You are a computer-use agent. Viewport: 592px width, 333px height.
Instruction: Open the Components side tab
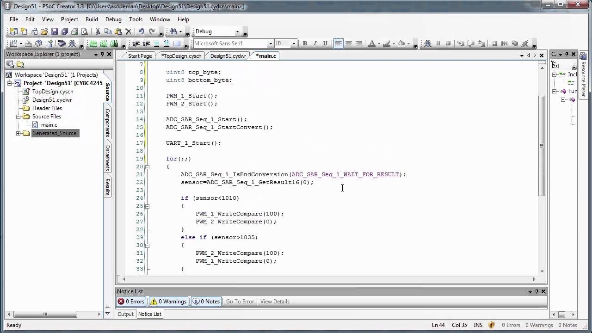(107, 123)
